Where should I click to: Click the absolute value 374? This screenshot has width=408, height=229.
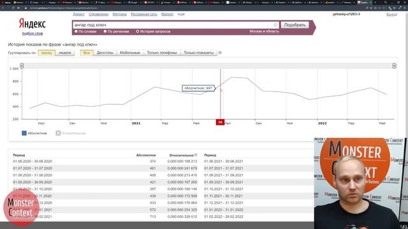click(153, 162)
